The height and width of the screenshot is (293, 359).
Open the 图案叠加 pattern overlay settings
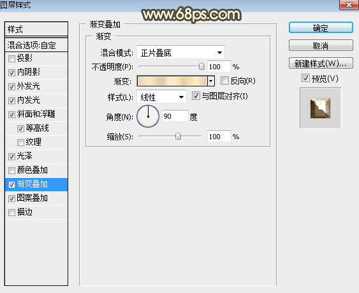click(36, 198)
